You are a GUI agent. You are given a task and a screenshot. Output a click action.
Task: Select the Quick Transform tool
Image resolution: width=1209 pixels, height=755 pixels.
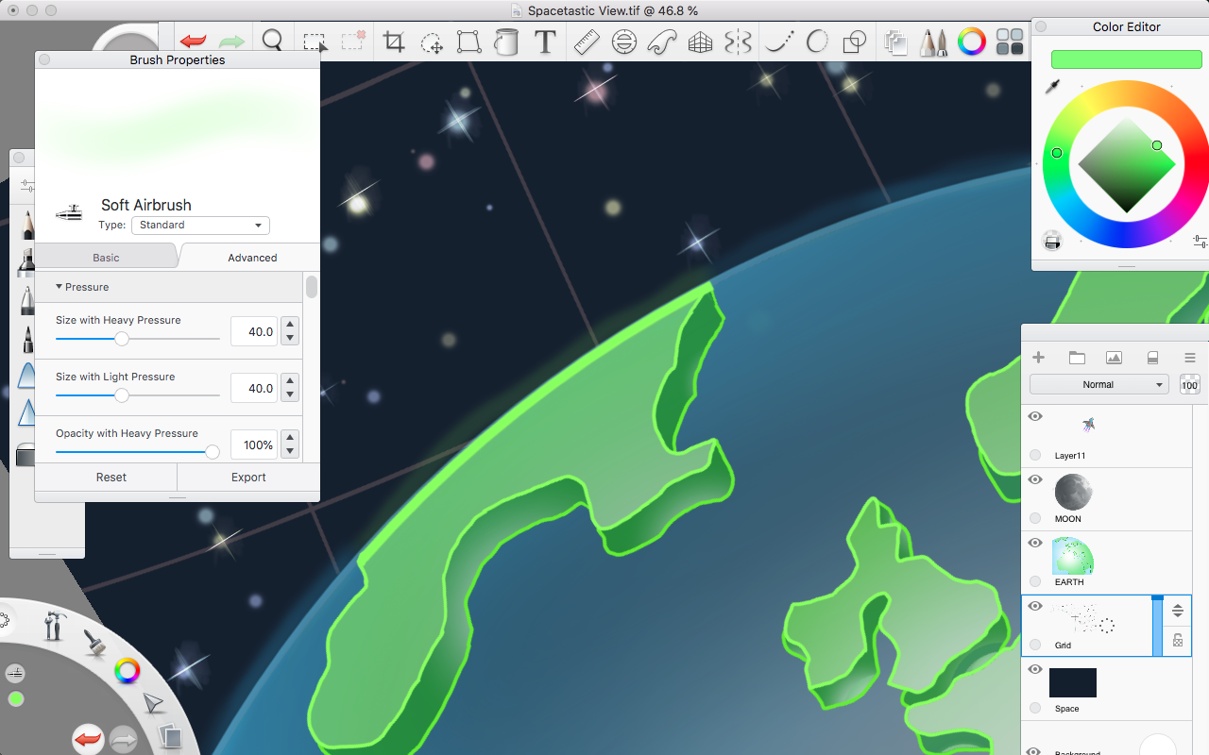pyautogui.click(x=433, y=42)
